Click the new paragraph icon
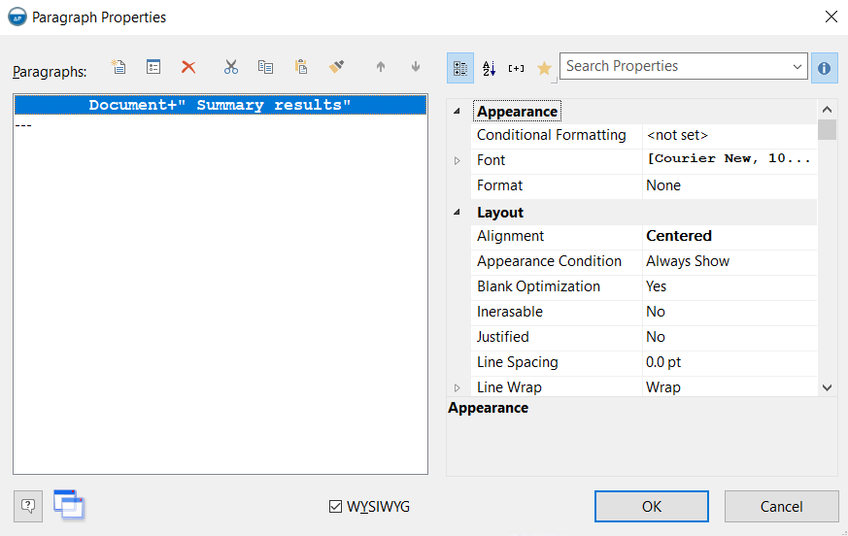This screenshot has width=848, height=536. point(119,67)
